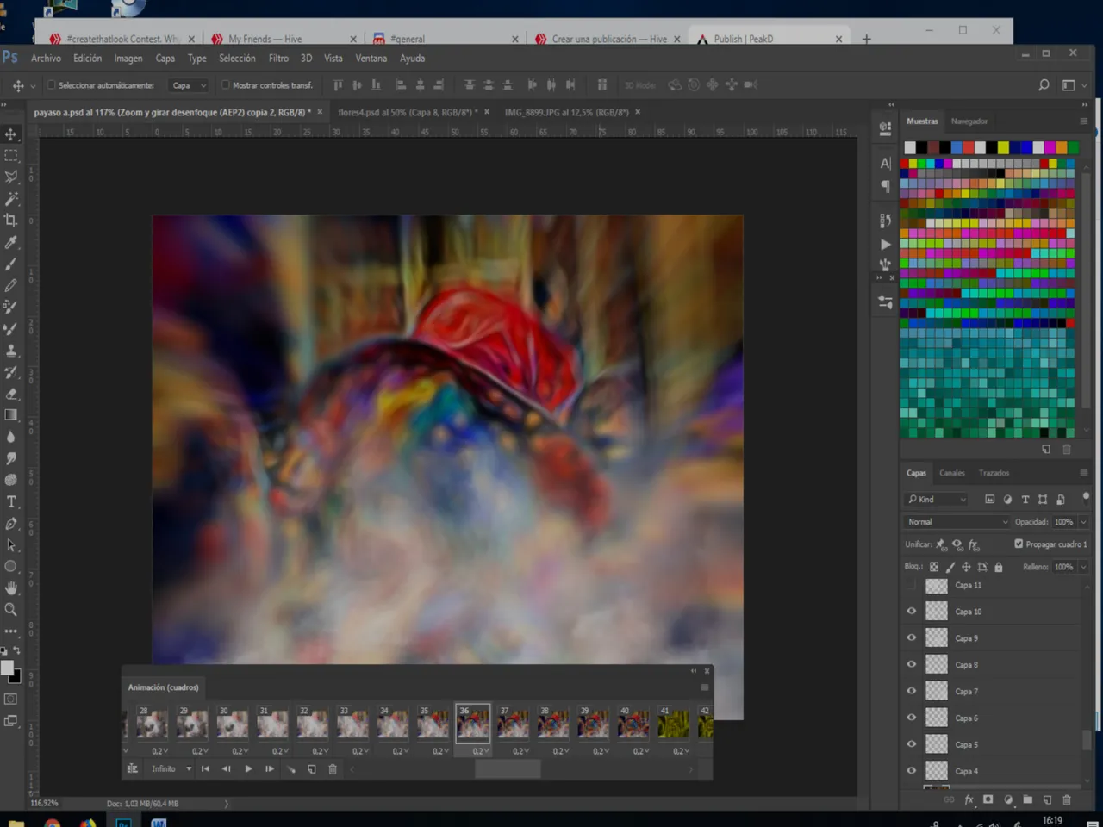Image resolution: width=1103 pixels, height=827 pixels.
Task: Open new tab in browser window
Action: click(x=866, y=39)
